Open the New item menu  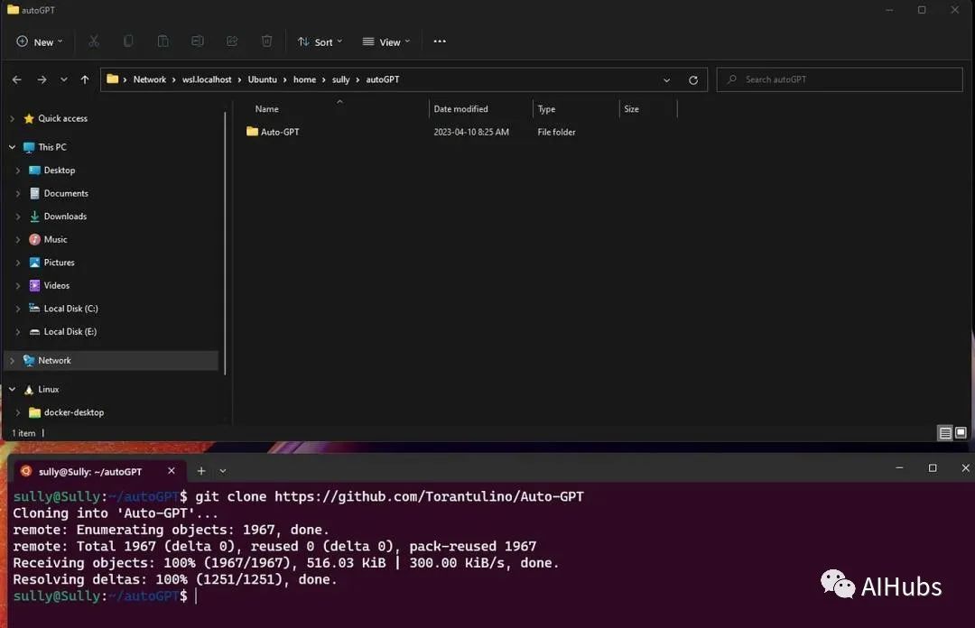pyautogui.click(x=39, y=42)
